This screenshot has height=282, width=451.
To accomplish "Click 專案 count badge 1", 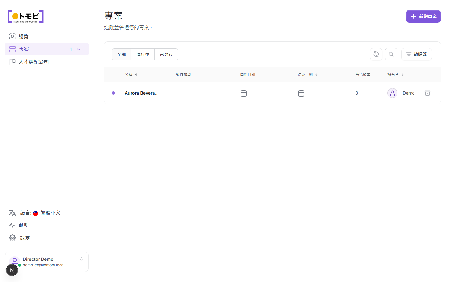I will pos(71,49).
